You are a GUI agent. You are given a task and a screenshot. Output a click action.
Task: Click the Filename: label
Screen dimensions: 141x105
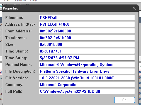click(x=14, y=18)
